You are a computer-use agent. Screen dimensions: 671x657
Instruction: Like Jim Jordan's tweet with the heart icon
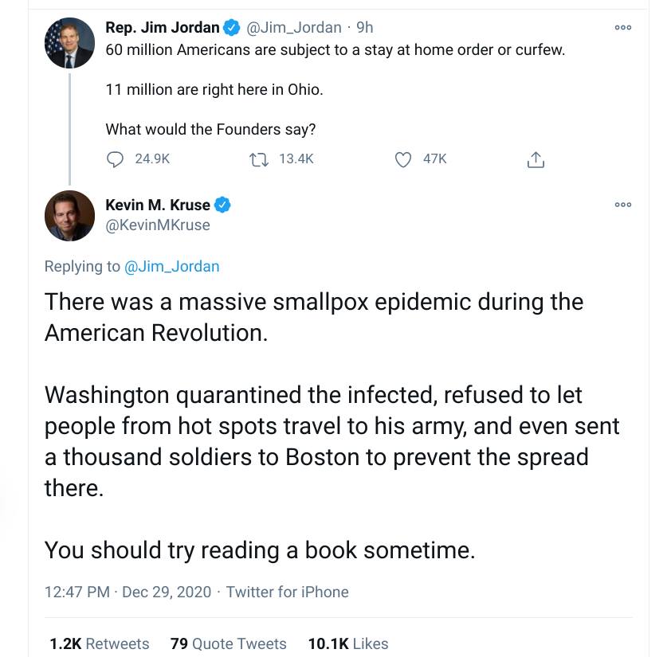click(402, 159)
